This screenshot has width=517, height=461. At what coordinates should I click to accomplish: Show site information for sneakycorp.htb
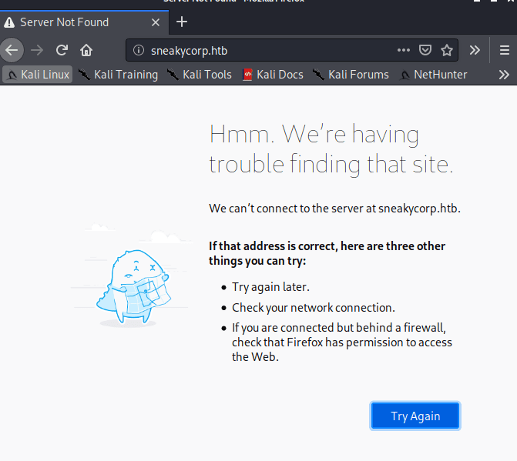point(139,50)
